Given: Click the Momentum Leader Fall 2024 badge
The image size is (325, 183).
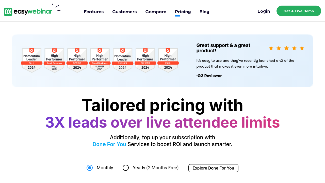Looking at the screenshot, I should tap(32, 60).
